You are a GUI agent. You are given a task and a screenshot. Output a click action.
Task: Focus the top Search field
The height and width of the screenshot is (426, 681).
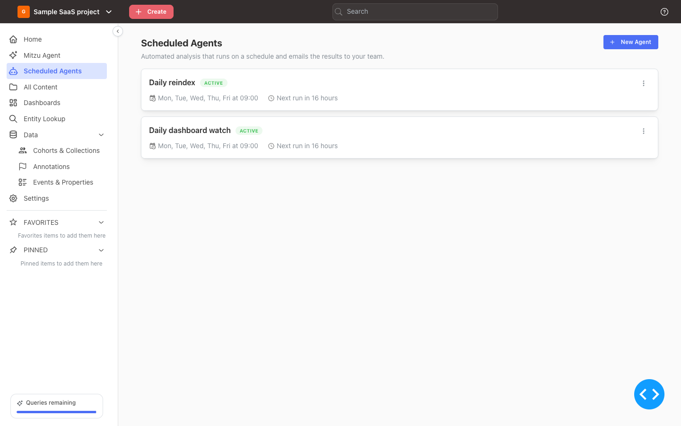[x=415, y=12]
